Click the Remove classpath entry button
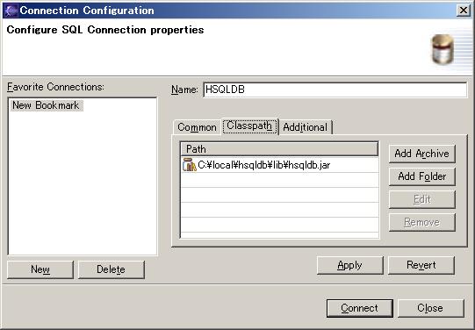The height and width of the screenshot is (330, 475). (422, 223)
